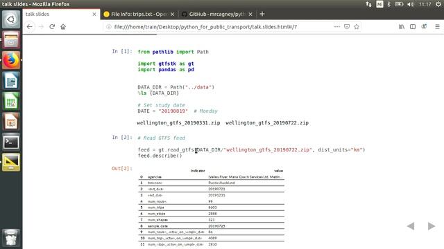Open the Trash in launcher
This screenshot has width=444, height=249.
coord(11,238)
